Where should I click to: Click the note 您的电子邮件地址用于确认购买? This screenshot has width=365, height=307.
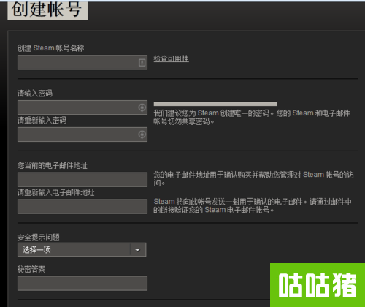[253, 178]
